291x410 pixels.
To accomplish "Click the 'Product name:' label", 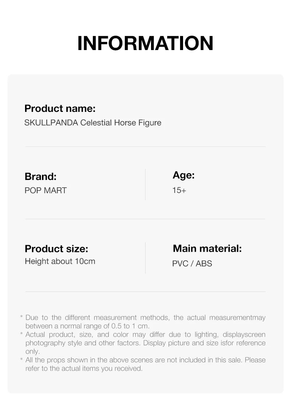I will tap(60, 109).
